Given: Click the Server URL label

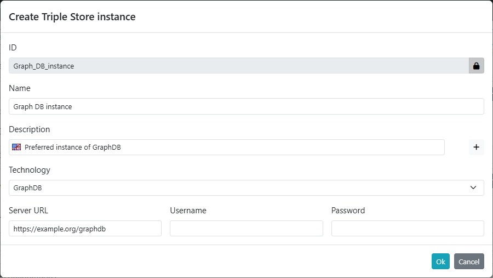Looking at the screenshot, I should [28, 211].
